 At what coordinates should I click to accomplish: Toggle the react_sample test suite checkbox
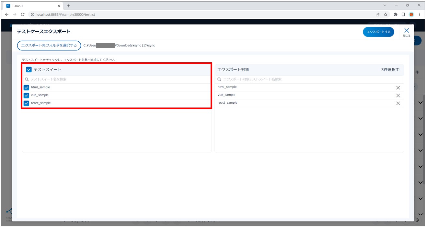point(27,103)
